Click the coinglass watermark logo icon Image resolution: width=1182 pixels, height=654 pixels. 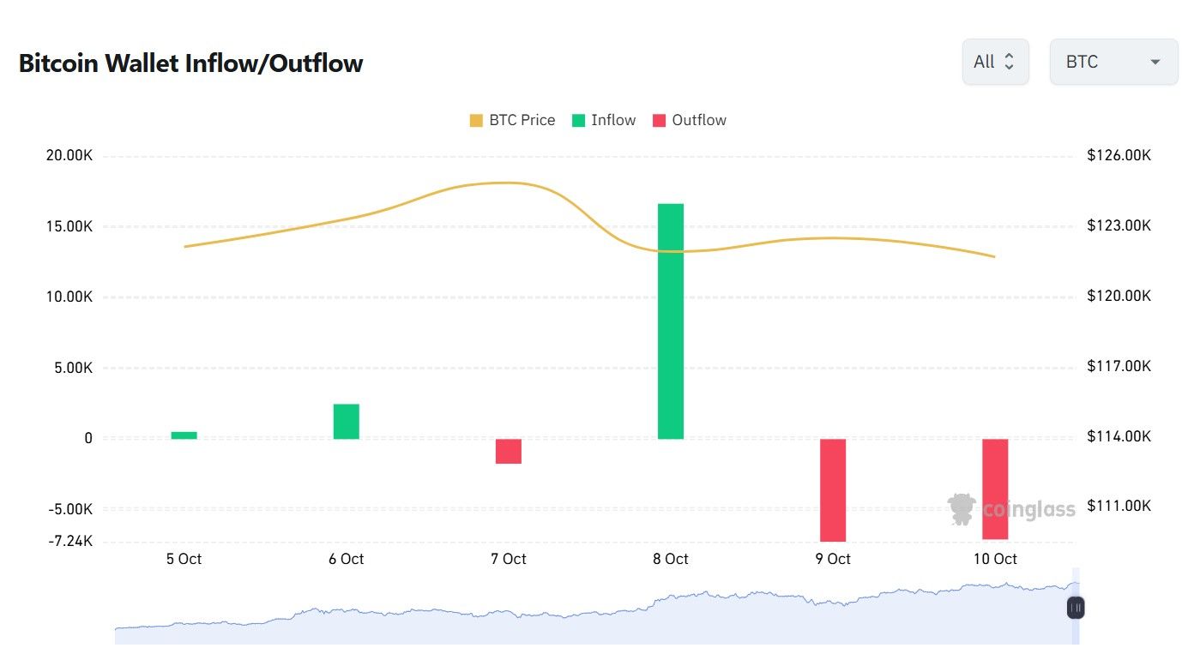tap(962, 509)
